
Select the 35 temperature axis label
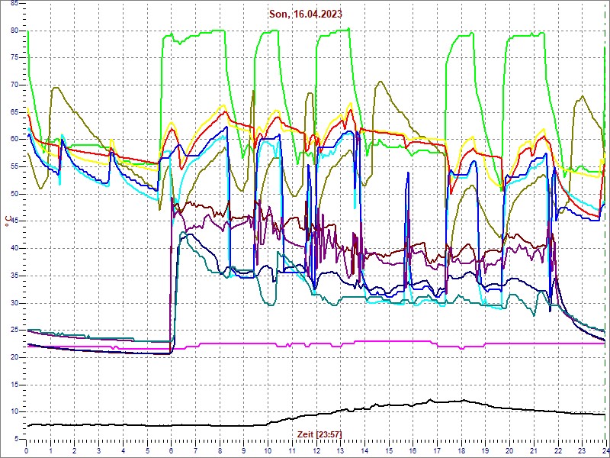(14, 276)
